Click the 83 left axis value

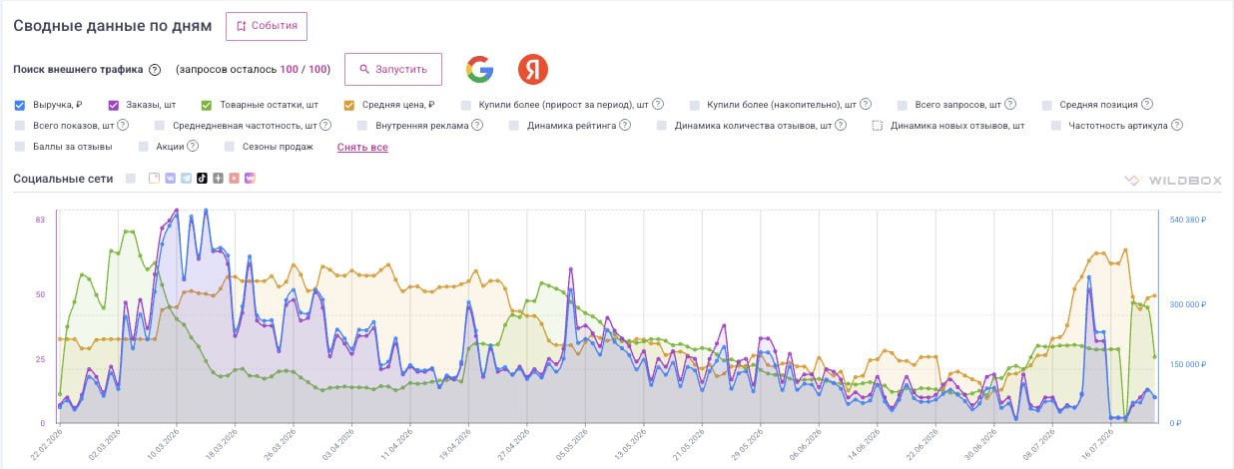(x=40, y=220)
